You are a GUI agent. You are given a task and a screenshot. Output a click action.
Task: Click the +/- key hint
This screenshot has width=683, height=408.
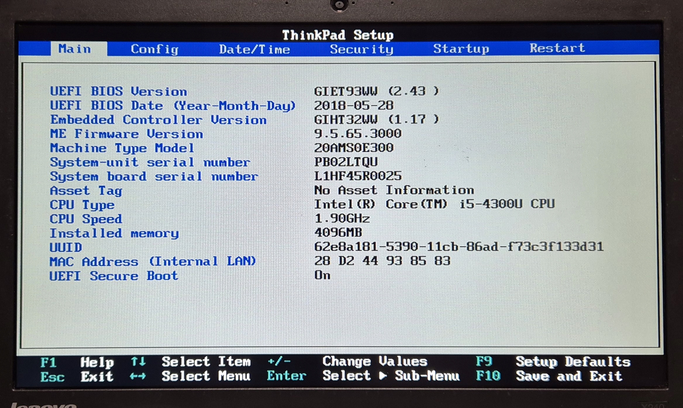point(279,361)
